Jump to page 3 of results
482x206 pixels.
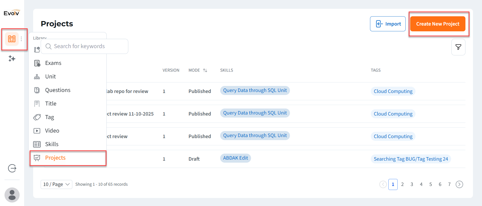coord(412,184)
